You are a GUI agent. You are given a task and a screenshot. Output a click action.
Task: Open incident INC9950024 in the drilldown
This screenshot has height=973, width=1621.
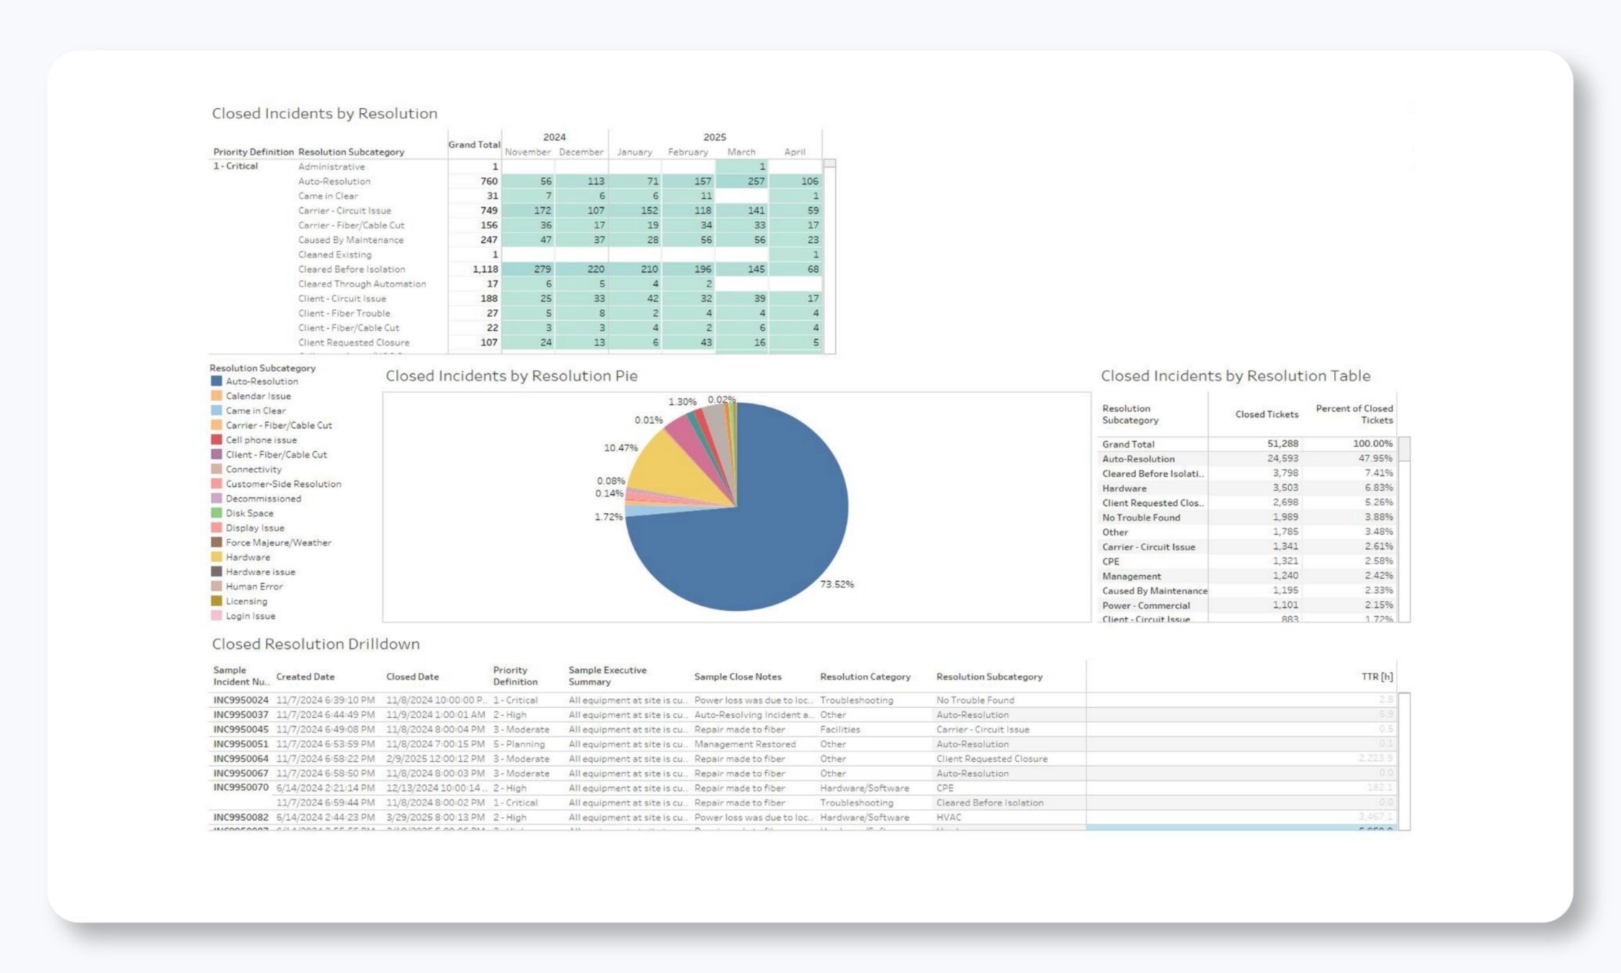(x=241, y=700)
